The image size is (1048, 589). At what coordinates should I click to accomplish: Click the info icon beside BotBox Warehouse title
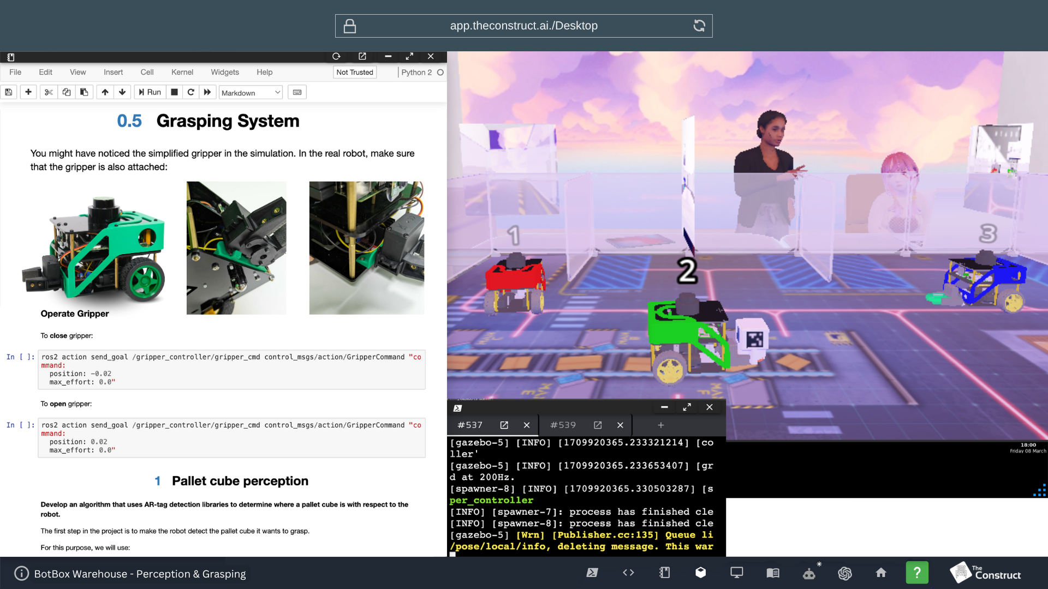point(21,573)
